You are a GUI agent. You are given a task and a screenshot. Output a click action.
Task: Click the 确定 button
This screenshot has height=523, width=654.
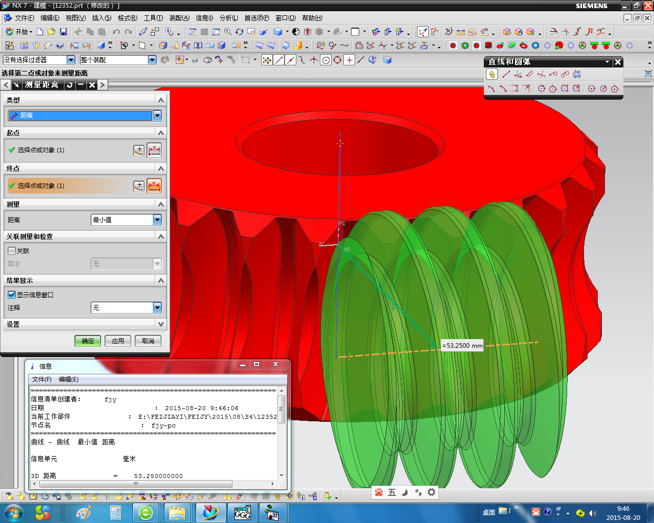[88, 341]
